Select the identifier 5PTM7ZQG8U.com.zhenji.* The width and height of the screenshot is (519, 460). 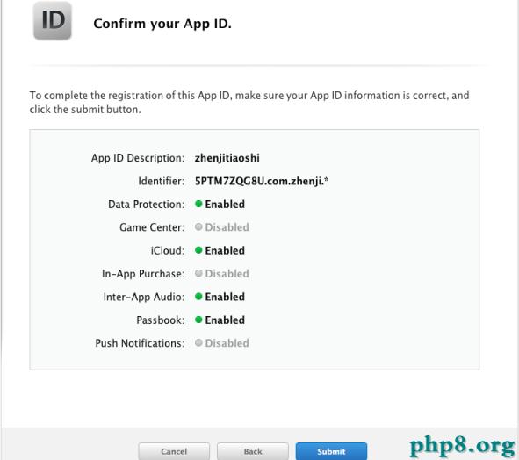pos(262,181)
